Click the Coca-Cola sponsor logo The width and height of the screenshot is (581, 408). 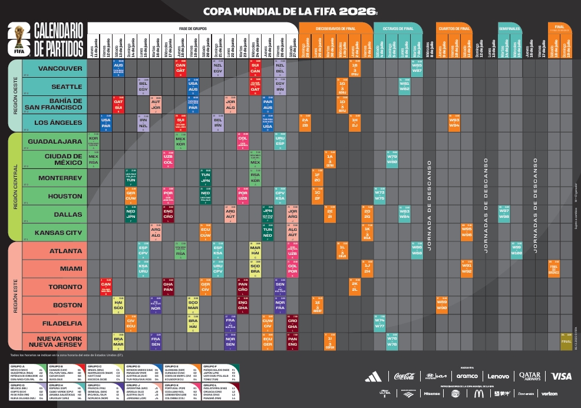(x=404, y=376)
